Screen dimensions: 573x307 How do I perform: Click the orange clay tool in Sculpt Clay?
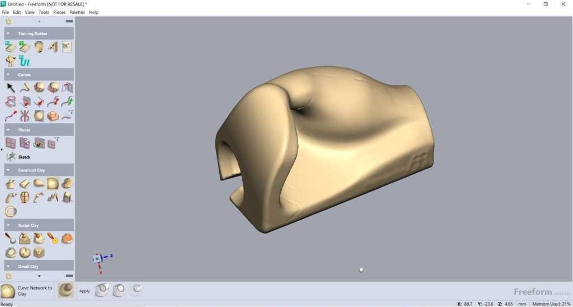(x=67, y=239)
